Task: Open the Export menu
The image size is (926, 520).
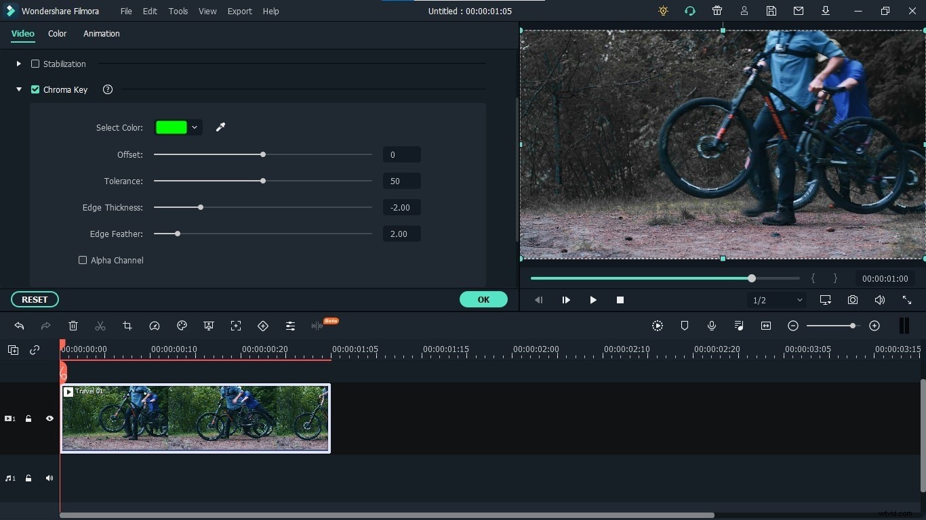Action: tap(239, 11)
